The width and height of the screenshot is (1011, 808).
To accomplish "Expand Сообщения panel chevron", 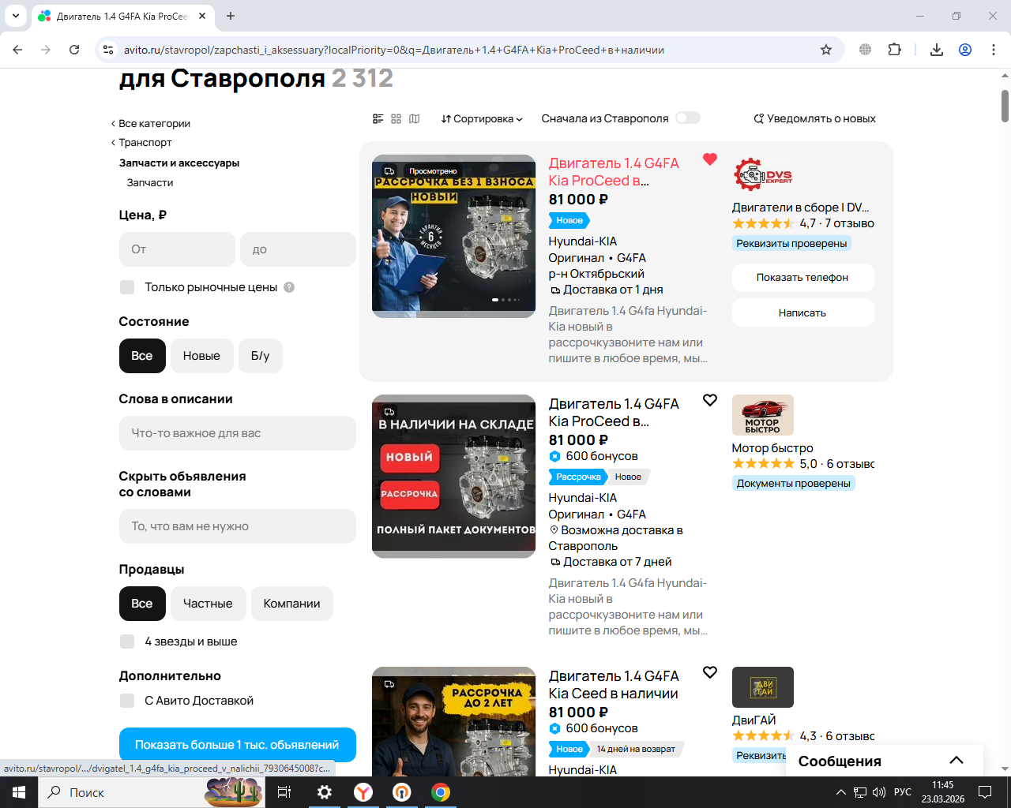I will [x=957, y=761].
